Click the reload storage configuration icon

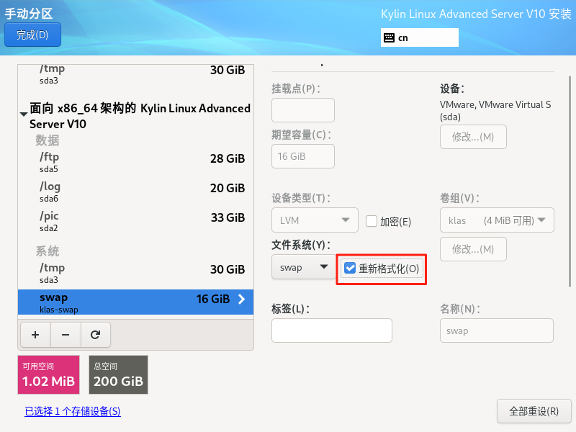coord(95,334)
